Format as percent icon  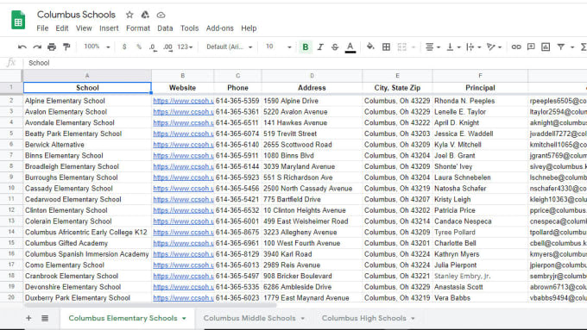(x=139, y=47)
